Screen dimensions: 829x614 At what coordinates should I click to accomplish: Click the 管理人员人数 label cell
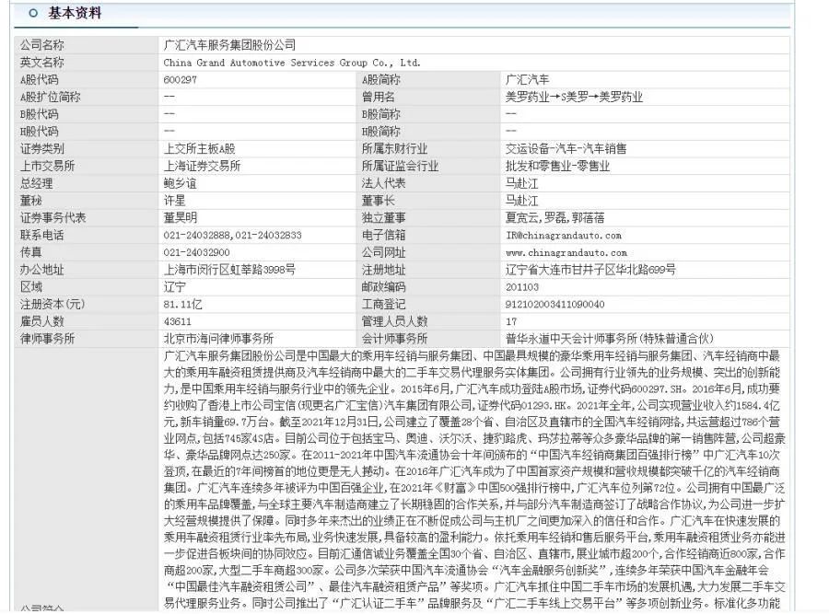427,321
